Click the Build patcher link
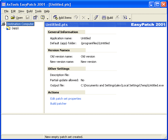 click(58, 104)
